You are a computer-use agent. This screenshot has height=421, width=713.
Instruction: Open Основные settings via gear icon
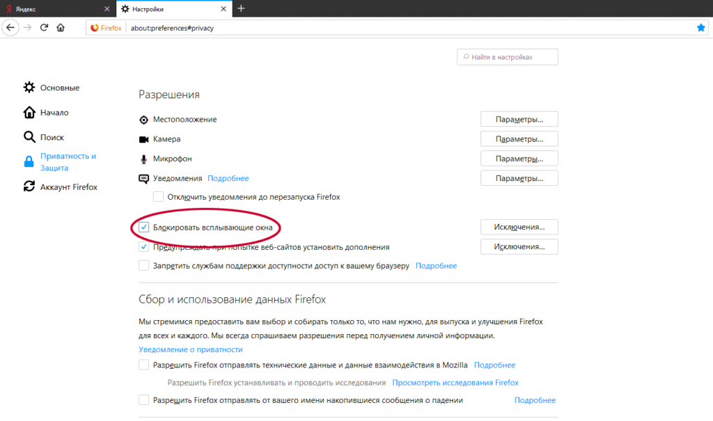coord(29,88)
